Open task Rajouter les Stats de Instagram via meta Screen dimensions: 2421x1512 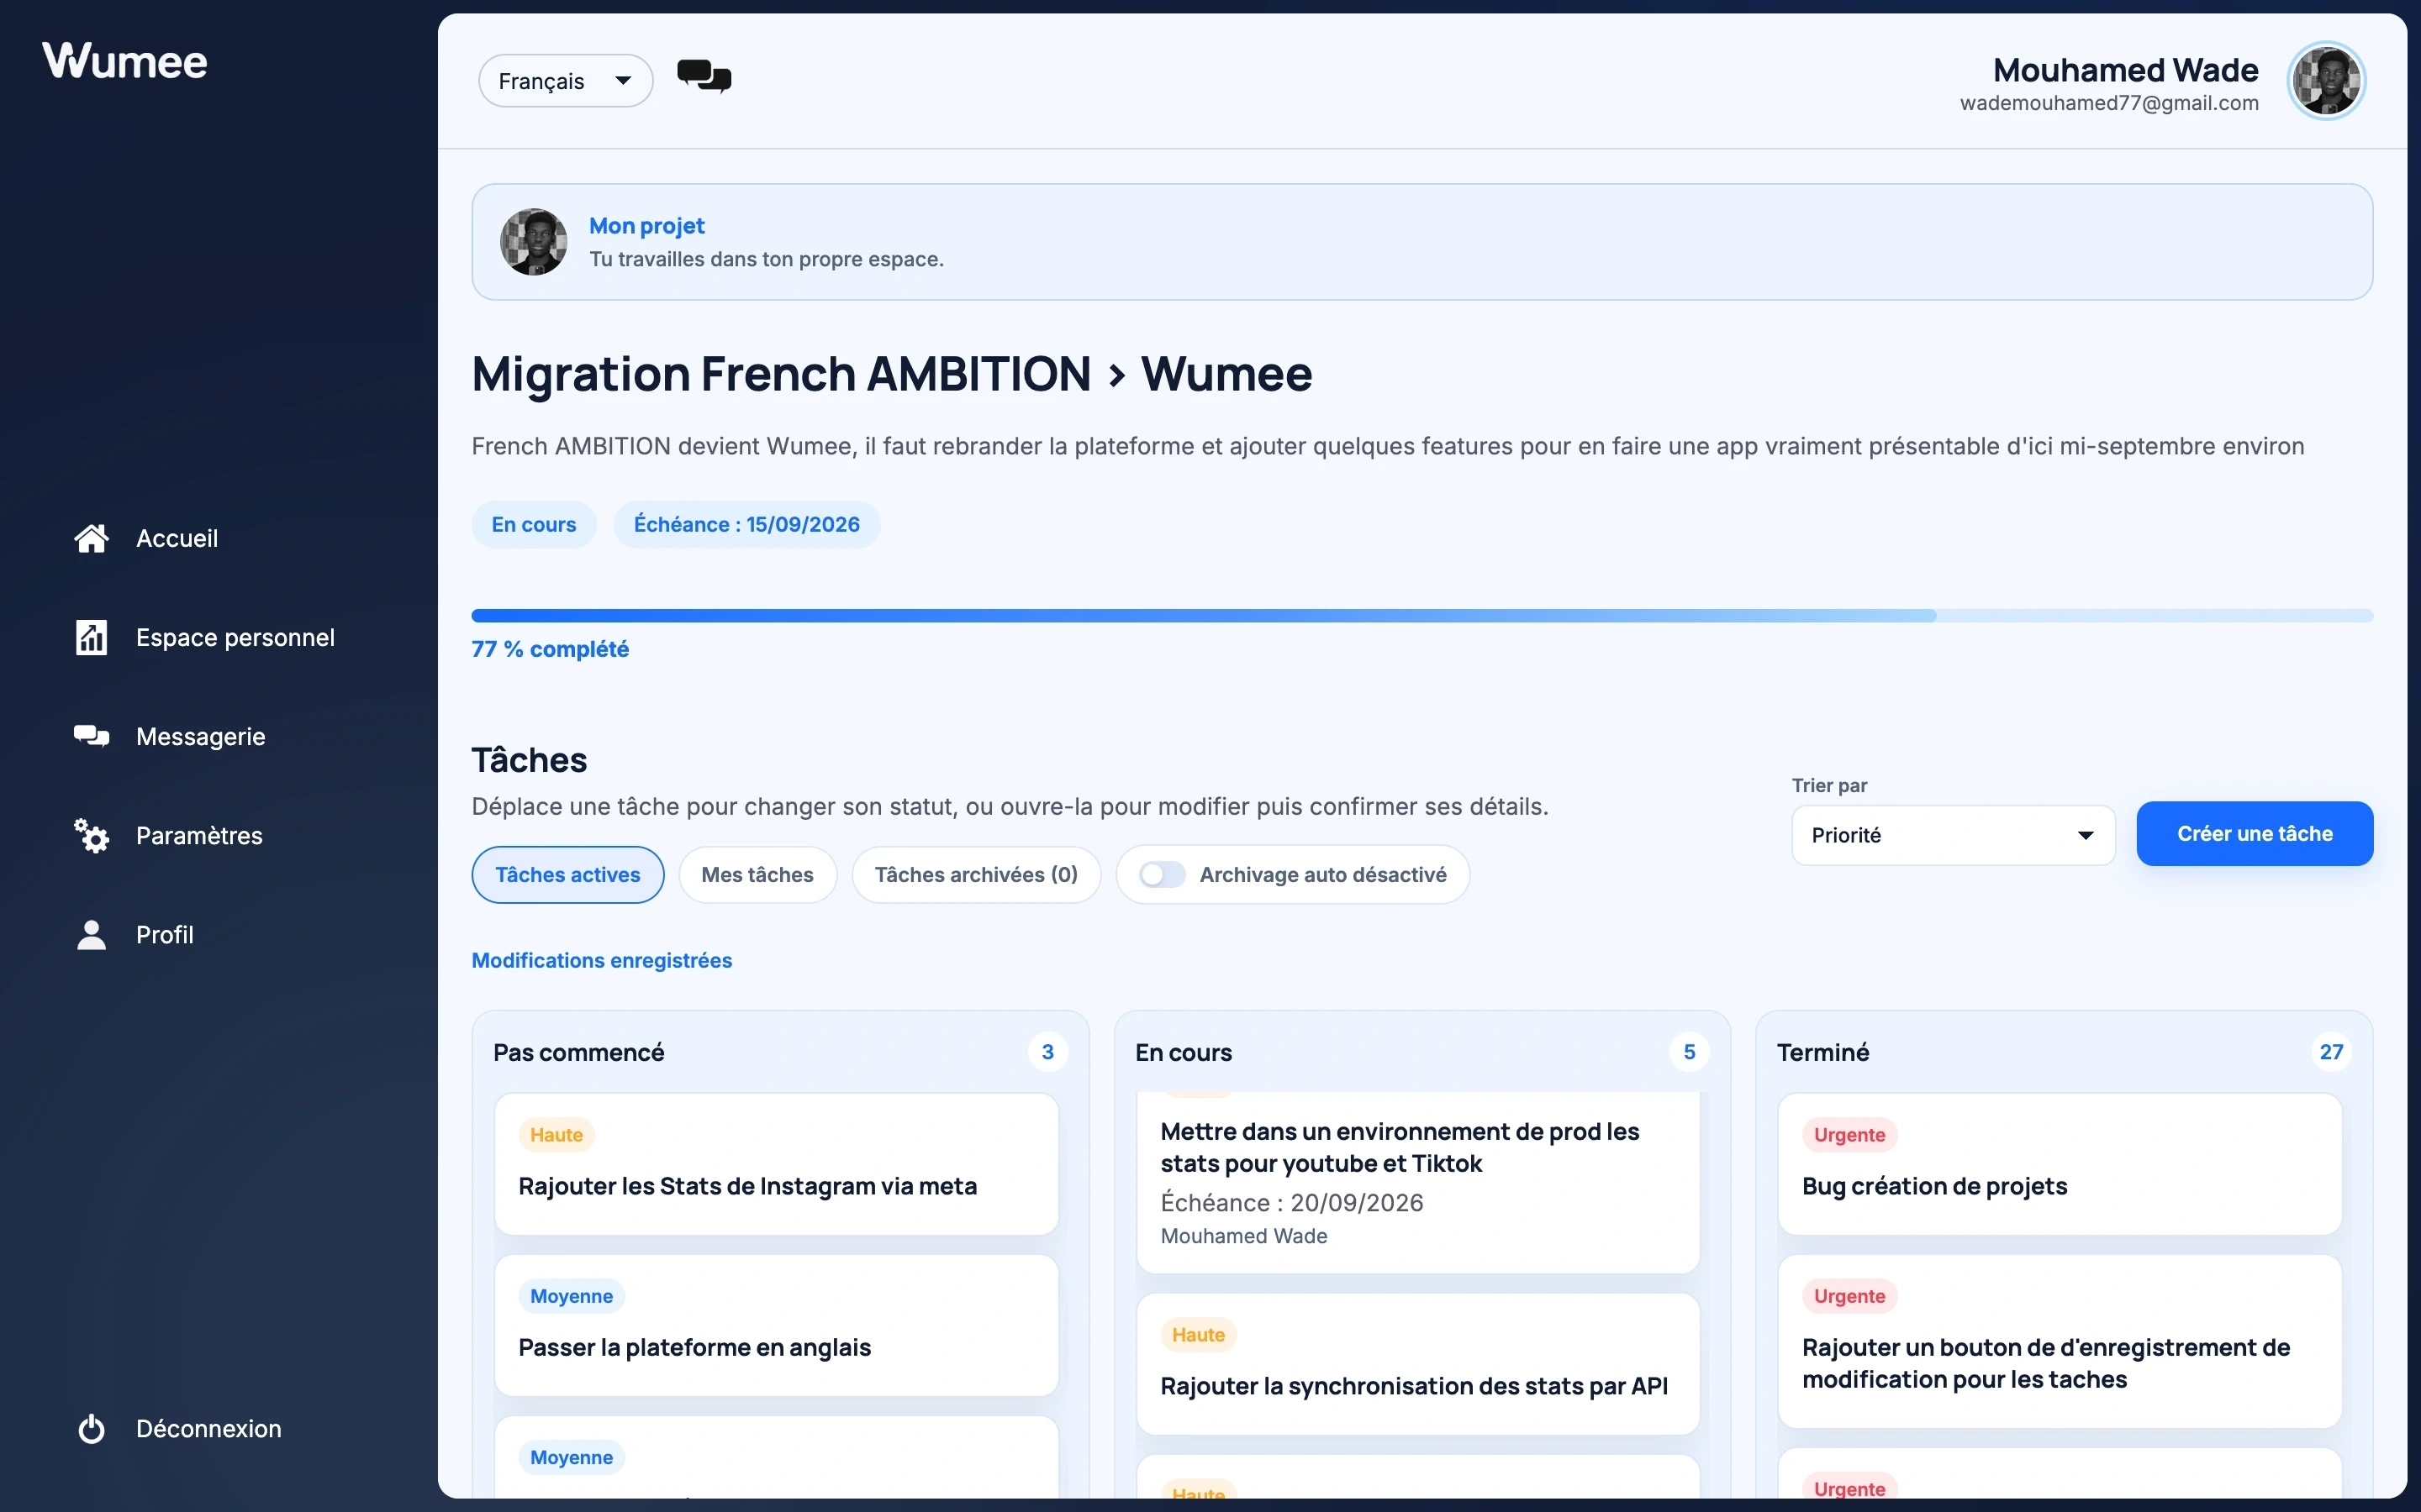777,1164
